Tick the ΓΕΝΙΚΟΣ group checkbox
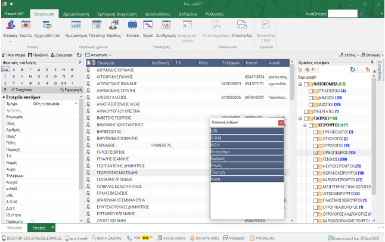This screenshot has width=385, height=242. [315, 159]
